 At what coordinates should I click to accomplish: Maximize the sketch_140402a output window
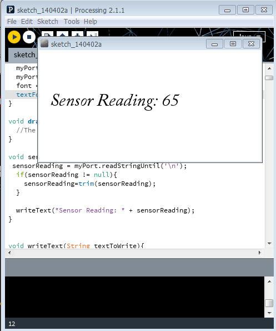tap(233, 44)
